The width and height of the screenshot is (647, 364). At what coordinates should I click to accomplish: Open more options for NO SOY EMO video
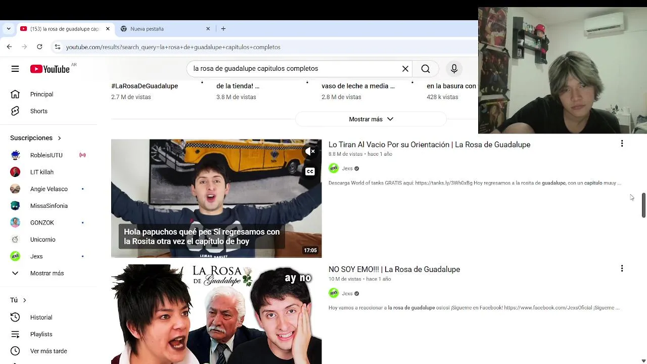[x=622, y=268]
